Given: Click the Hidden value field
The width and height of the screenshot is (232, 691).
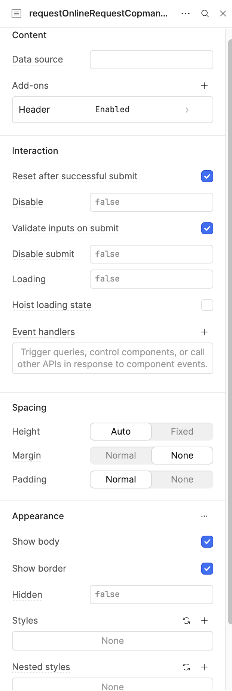Looking at the screenshot, I should [x=152, y=595].
